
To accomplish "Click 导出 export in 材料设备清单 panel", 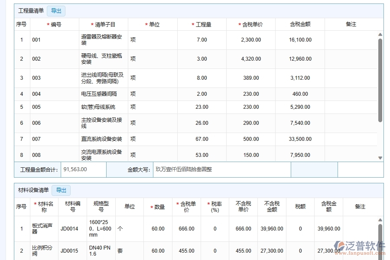I will point(61,190).
